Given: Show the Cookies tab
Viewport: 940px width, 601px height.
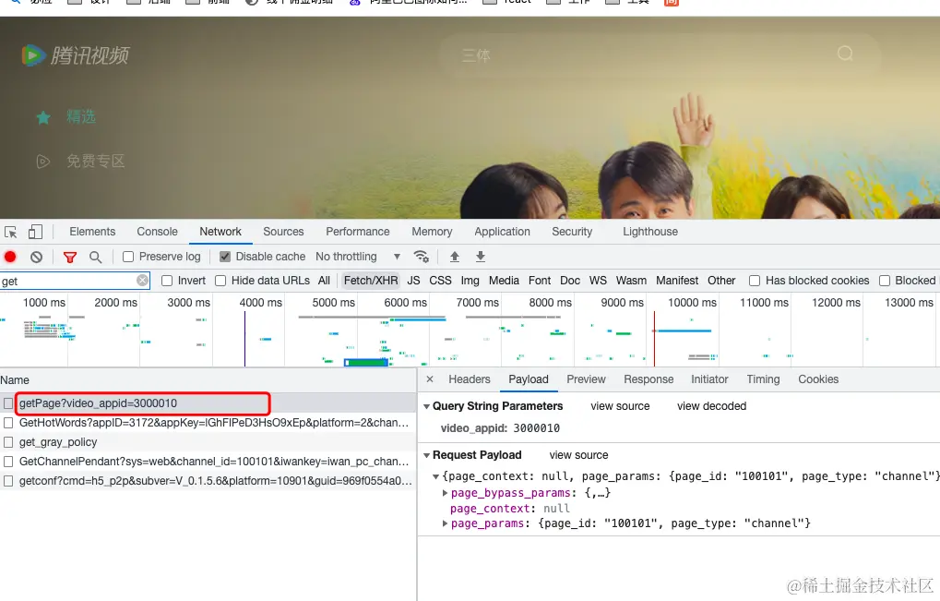Looking at the screenshot, I should pos(818,379).
